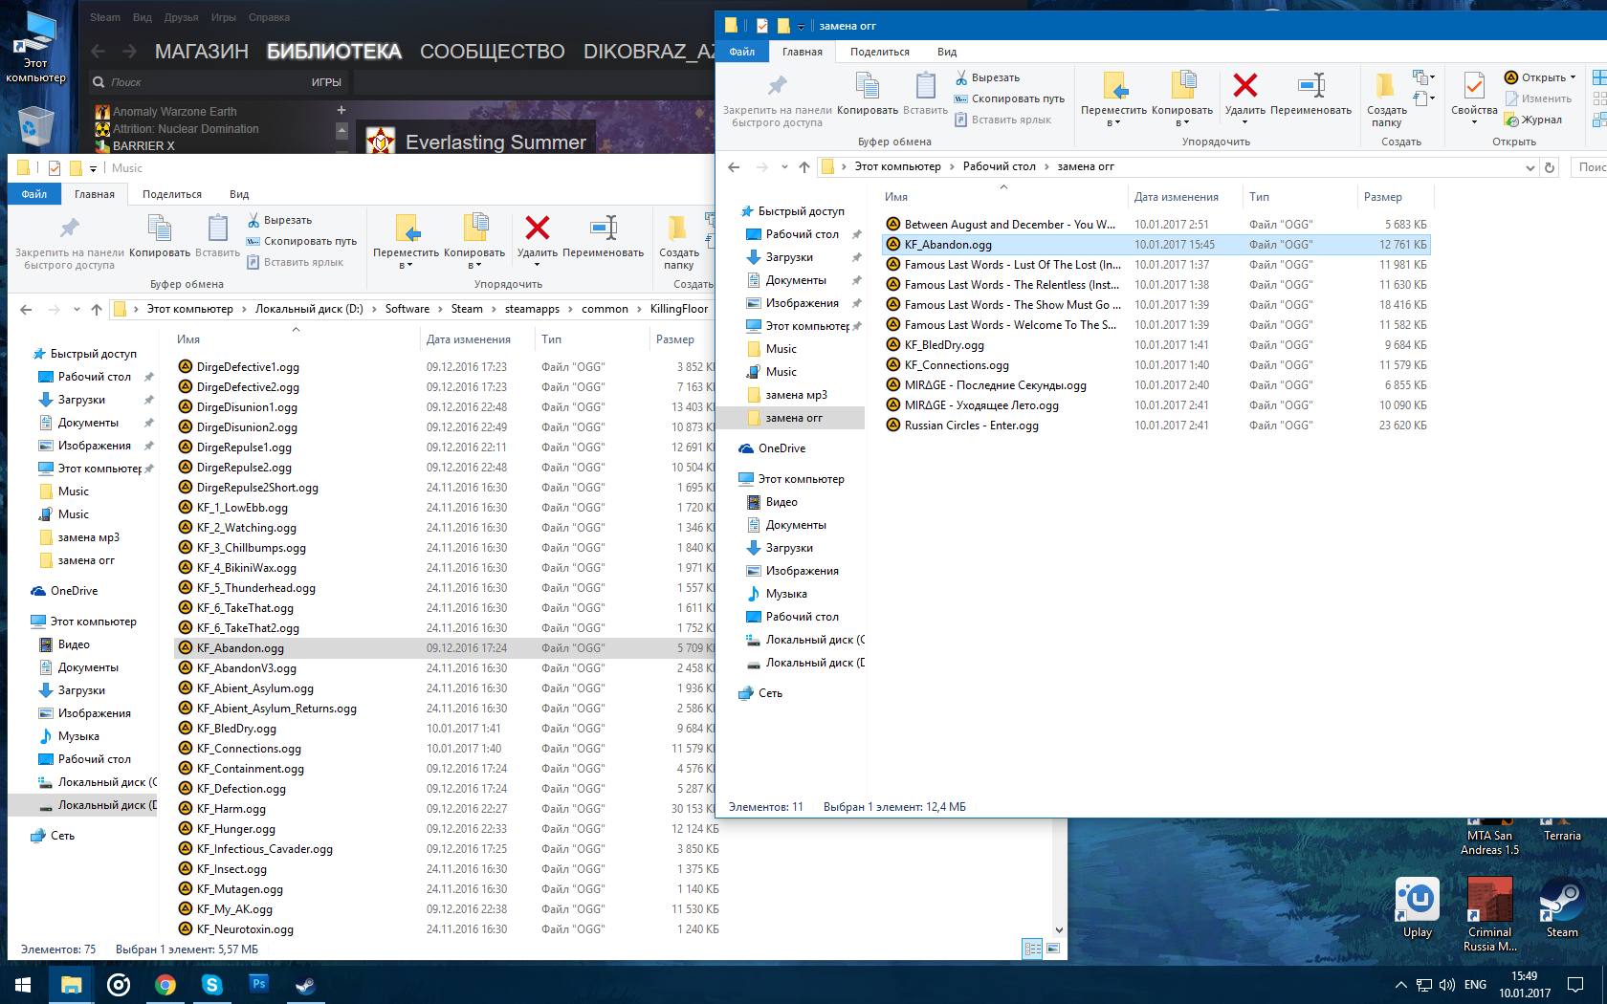The height and width of the screenshot is (1004, 1607).
Task: Select BARRIER X in Steam games list
Action: [x=143, y=146]
